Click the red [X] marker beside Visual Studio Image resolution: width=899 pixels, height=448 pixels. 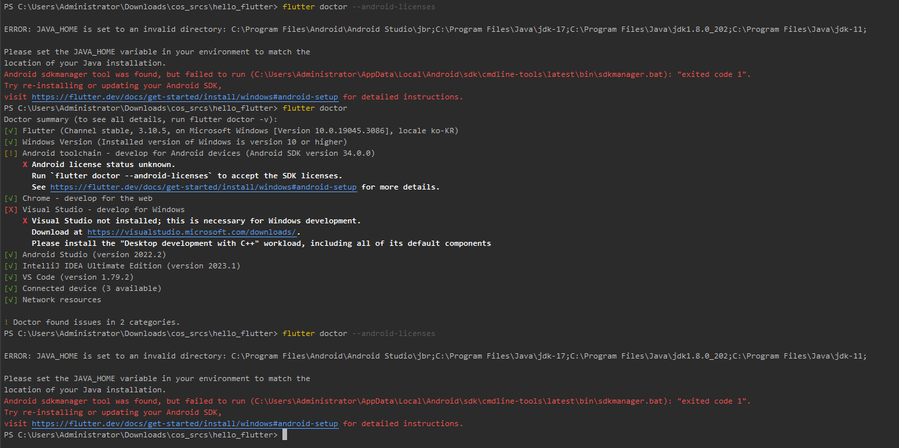[11, 209]
